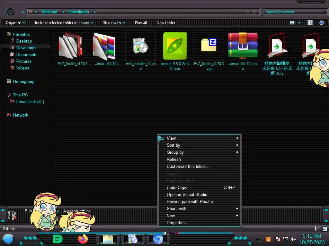Open Desktop in the Favorites sidebar
Image resolution: width=329 pixels, height=246 pixels.
(24, 41)
